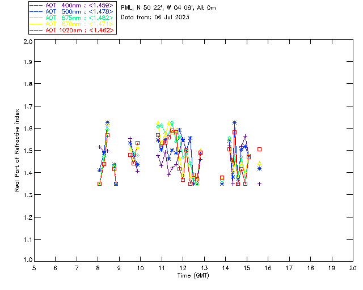This screenshot has height=290, width=363.
Task: Click the red dashed line legend sample
Action: (36, 30)
